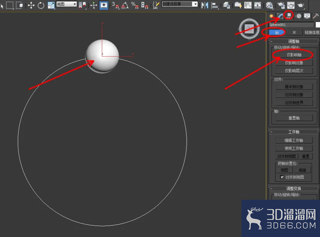This screenshot has height=237, width=320.
Task: Toggle the Percent Snap icon
Action: [135, 5]
